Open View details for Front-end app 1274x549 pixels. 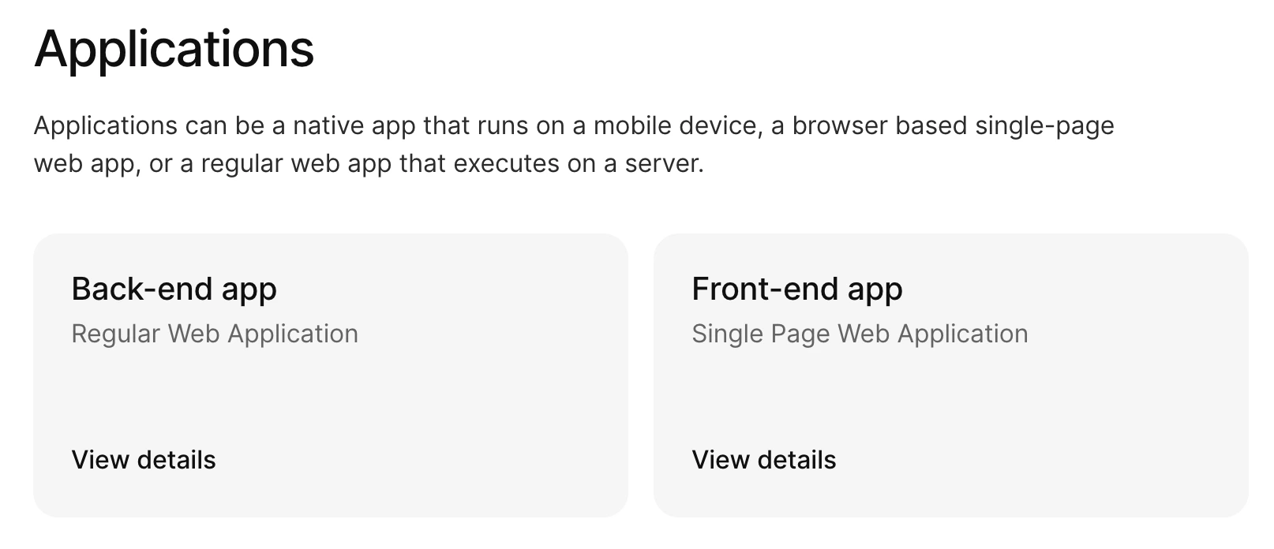point(764,460)
